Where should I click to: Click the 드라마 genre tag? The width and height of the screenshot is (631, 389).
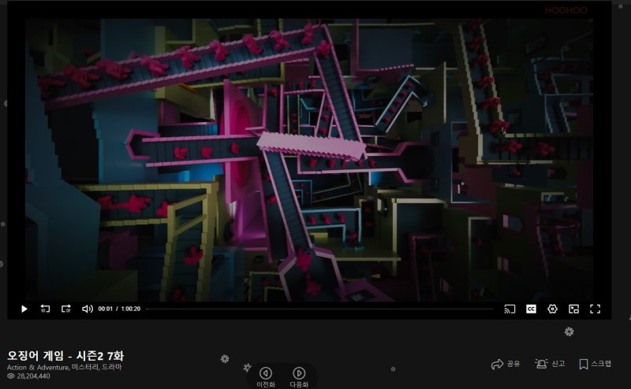[112, 368]
